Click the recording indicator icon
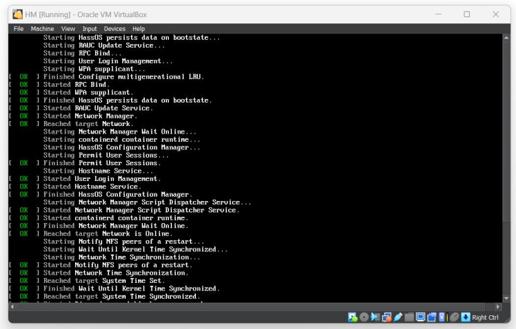This screenshot has height=329, width=516. click(x=431, y=317)
